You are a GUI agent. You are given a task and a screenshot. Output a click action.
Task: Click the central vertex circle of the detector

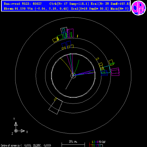coord(73,75)
